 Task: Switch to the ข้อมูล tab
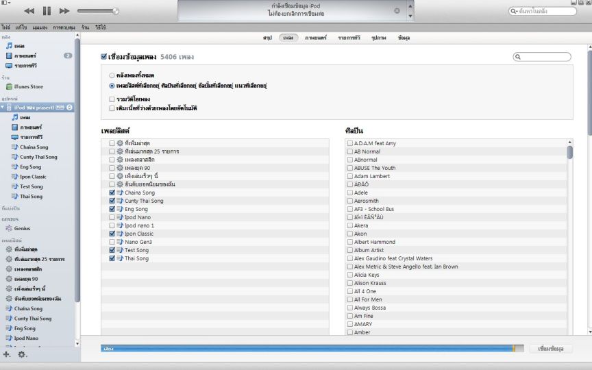pyautogui.click(x=404, y=38)
